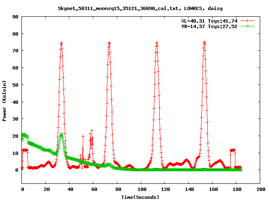Click the red square pulse near 177 seconds
Screen dimensions: 269x201
(233, 150)
